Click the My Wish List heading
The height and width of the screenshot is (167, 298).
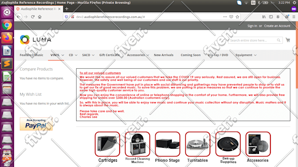coord(31,94)
